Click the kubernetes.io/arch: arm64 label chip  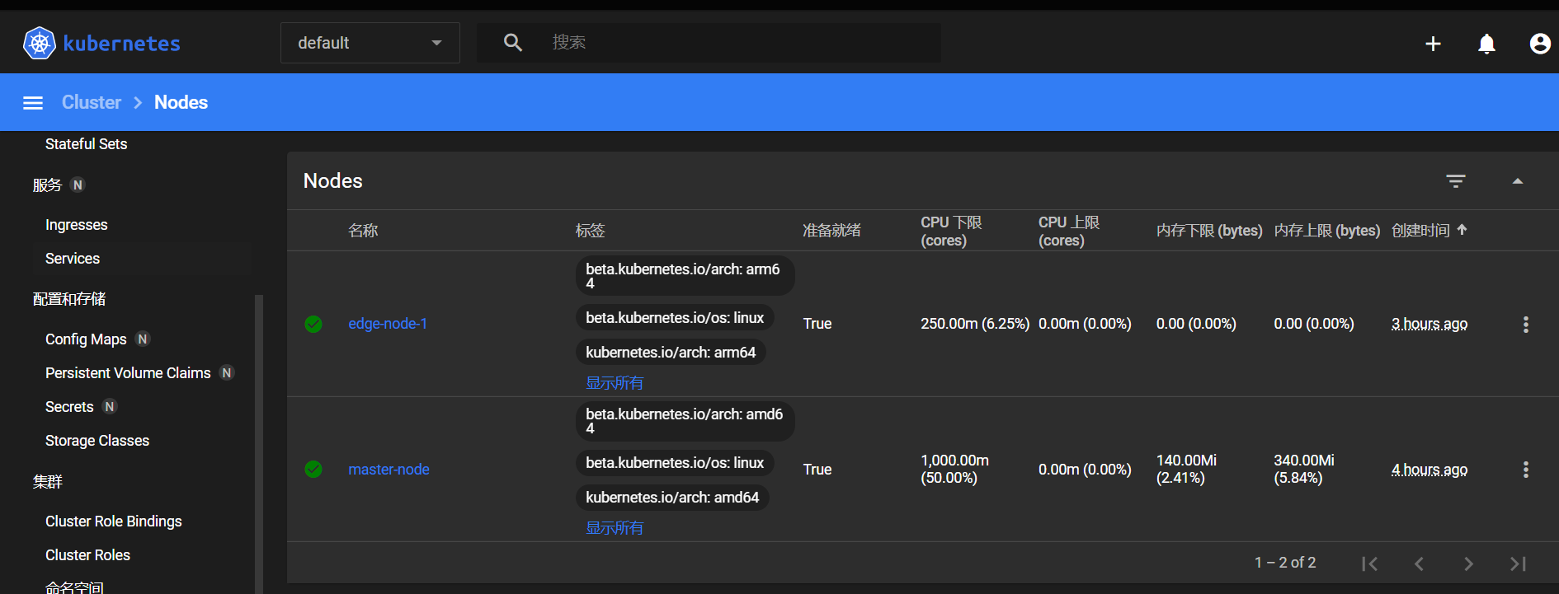[671, 353]
